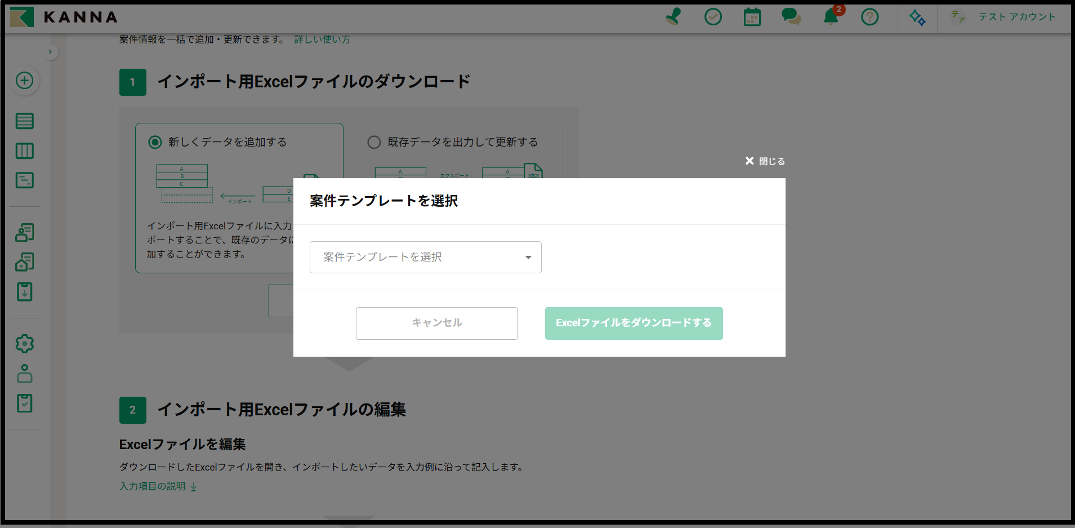Open settings via the gear icon
1075x528 pixels.
pyautogui.click(x=24, y=344)
